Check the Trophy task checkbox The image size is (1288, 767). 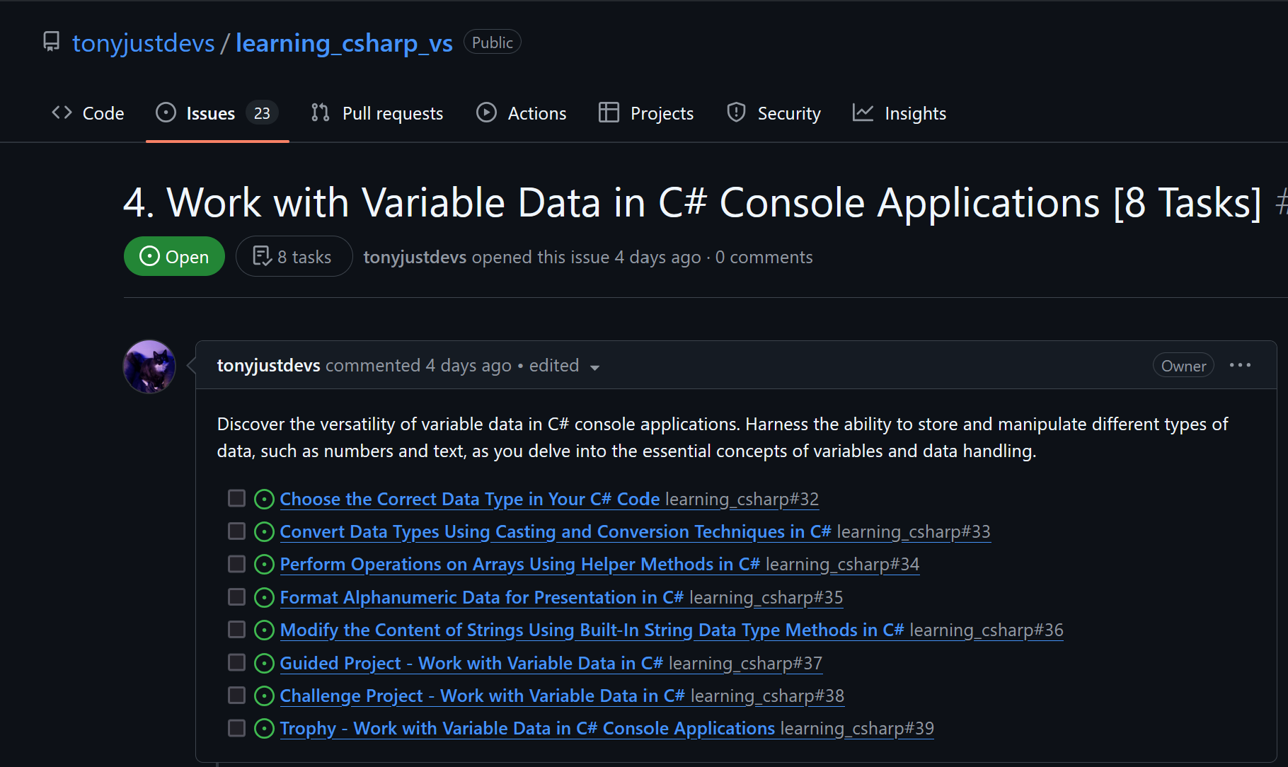pyautogui.click(x=236, y=727)
